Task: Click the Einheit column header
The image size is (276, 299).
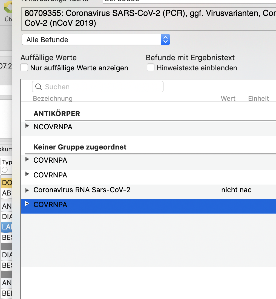Action: 258,98
